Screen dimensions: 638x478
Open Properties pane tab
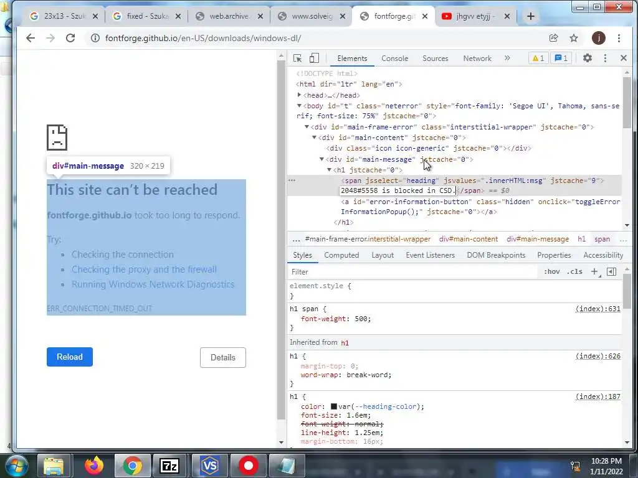coord(554,255)
